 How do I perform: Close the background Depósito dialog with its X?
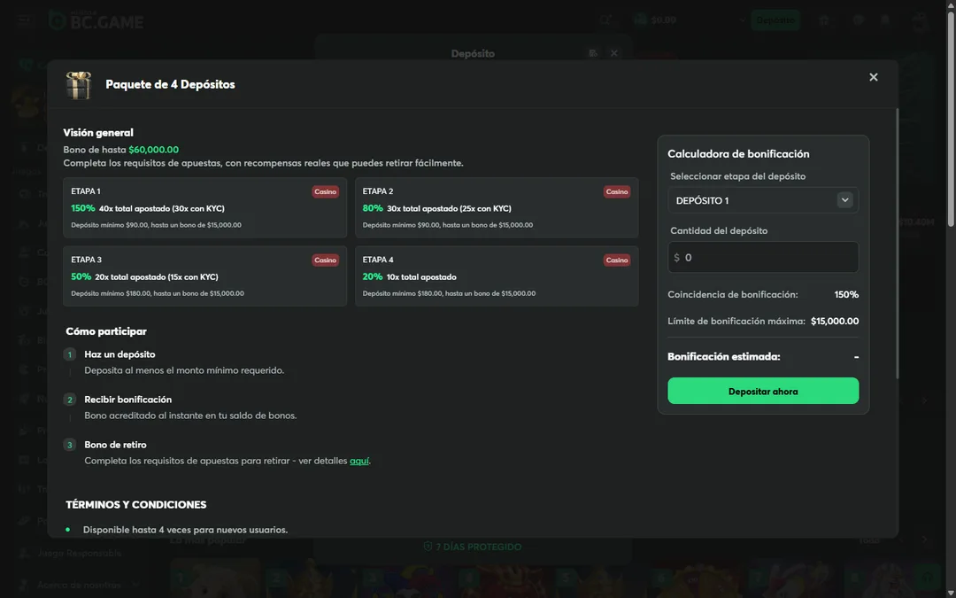point(614,54)
